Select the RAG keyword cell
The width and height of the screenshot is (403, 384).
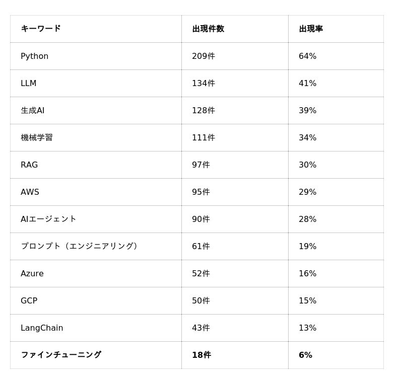(x=96, y=165)
